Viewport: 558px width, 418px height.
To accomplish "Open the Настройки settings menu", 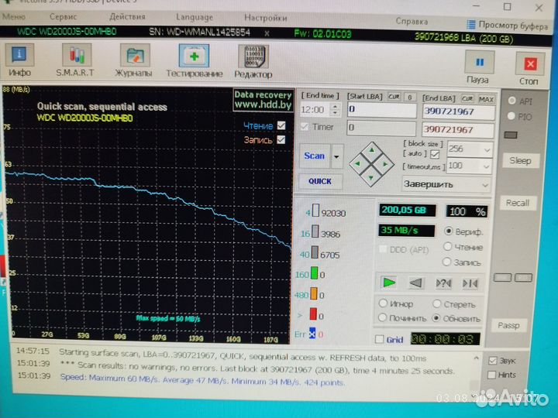I will coord(266,18).
